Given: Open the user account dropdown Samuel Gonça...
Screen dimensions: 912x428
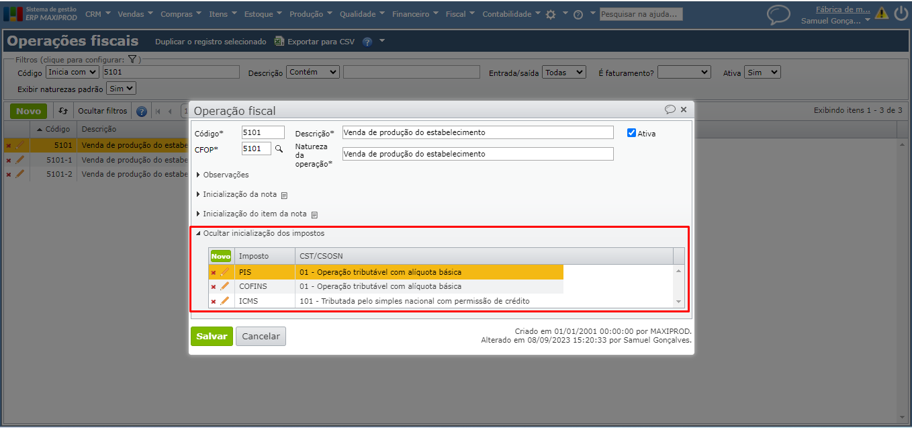Looking at the screenshot, I should click(x=836, y=21).
